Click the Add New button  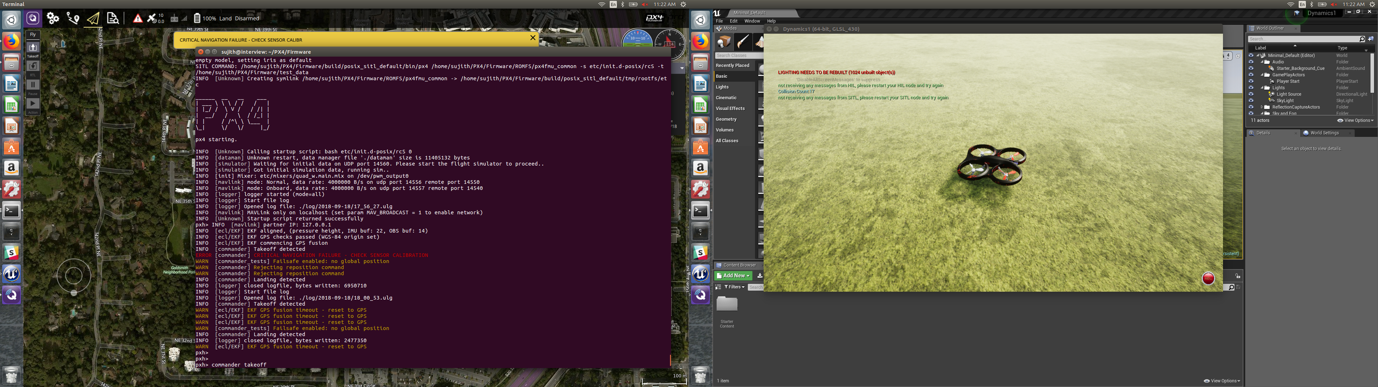pos(733,276)
